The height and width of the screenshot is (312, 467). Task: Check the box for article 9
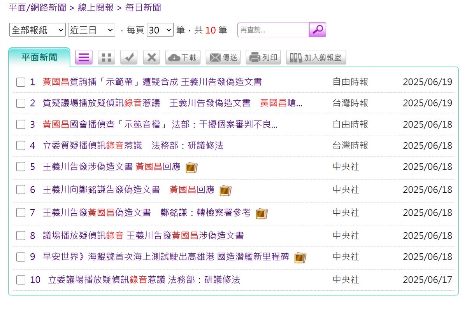click(21, 257)
